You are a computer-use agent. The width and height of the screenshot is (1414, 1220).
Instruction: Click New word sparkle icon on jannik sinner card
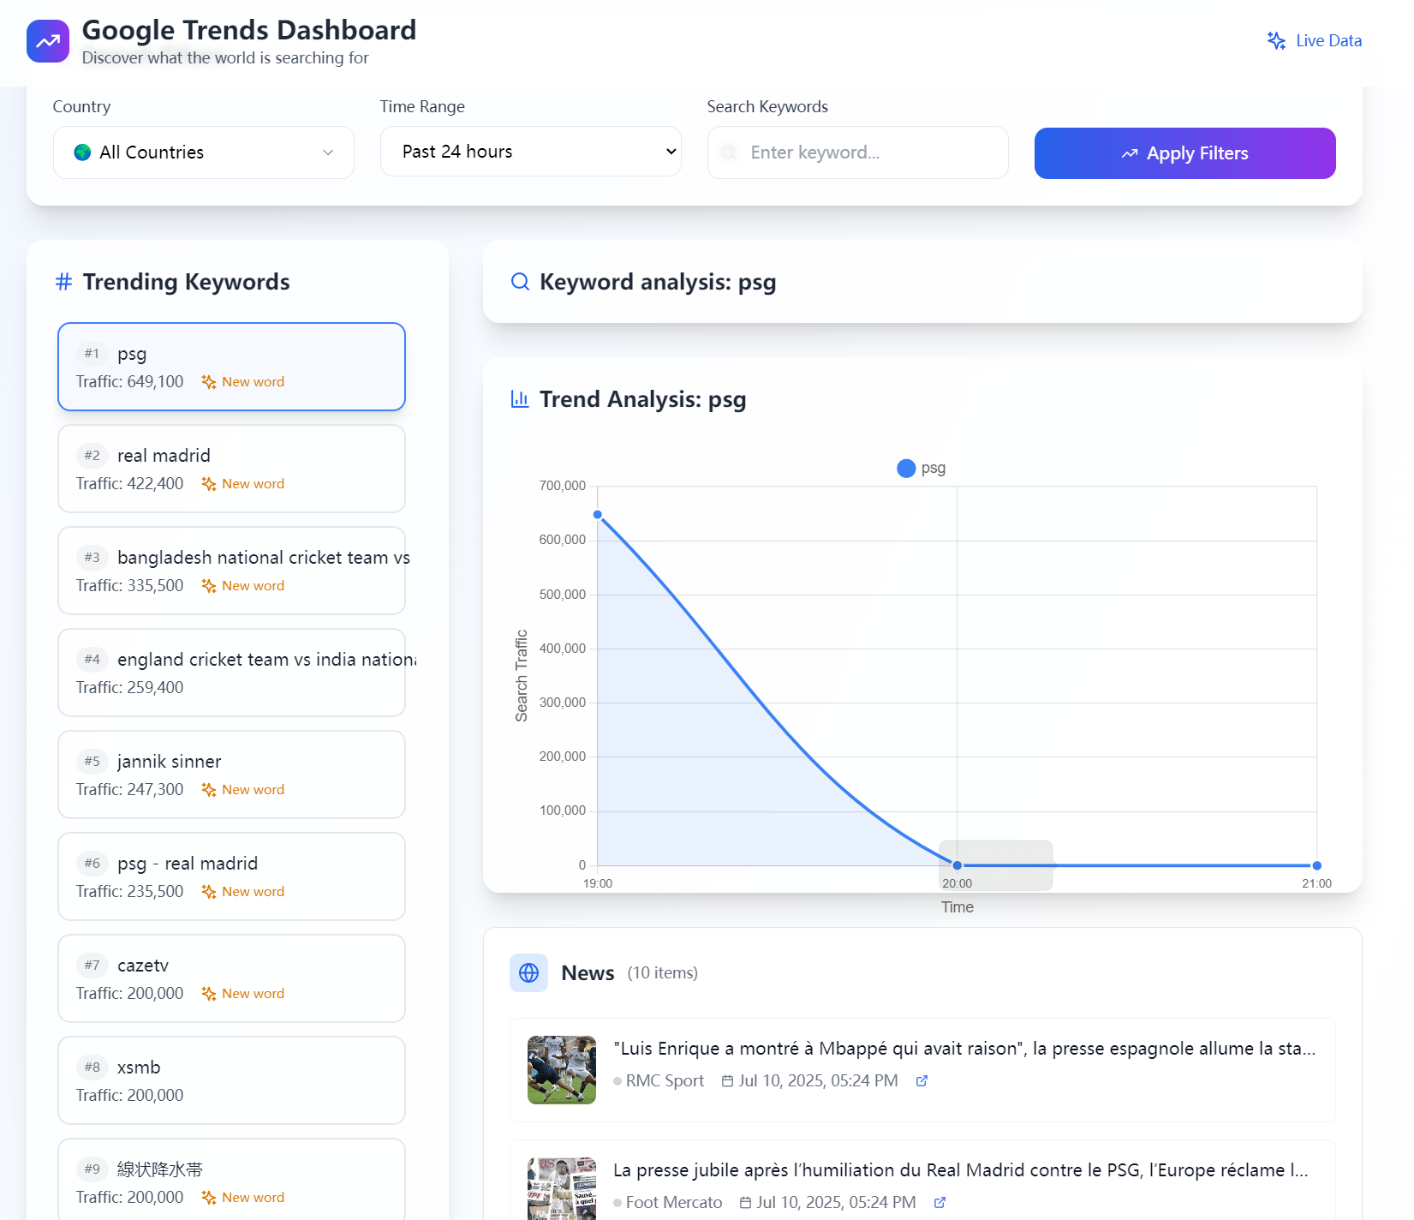click(209, 790)
